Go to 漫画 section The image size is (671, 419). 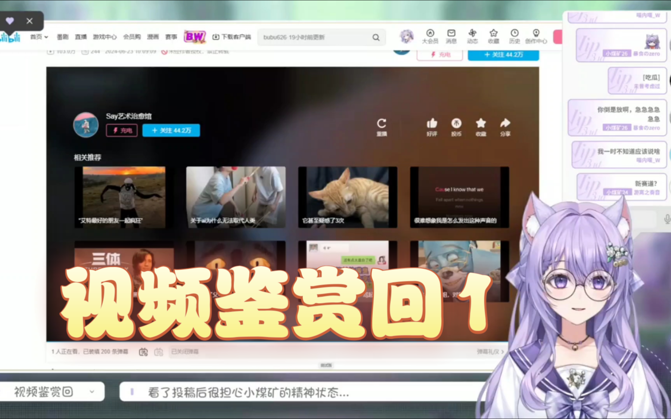pos(153,37)
